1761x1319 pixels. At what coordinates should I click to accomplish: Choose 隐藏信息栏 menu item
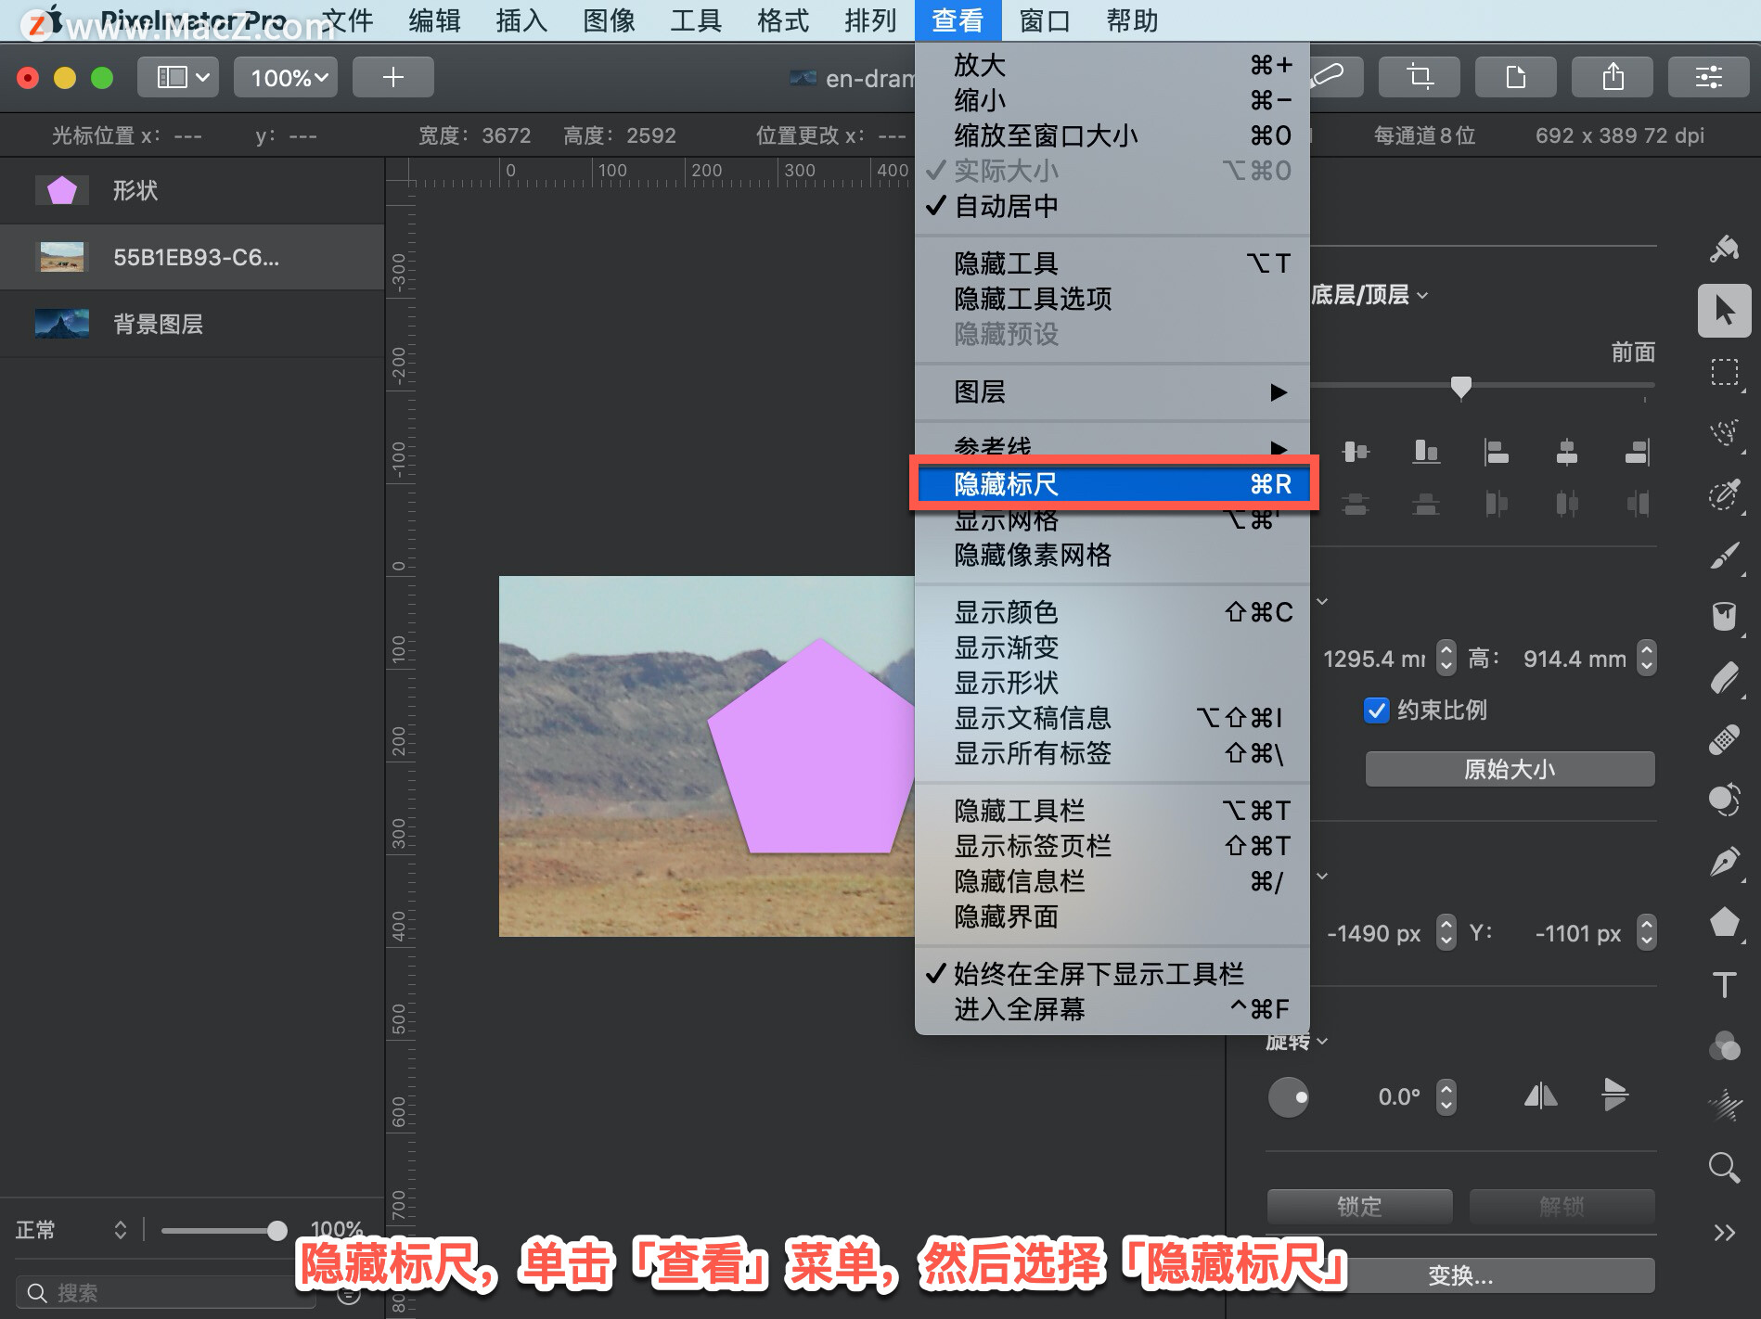(1112, 881)
